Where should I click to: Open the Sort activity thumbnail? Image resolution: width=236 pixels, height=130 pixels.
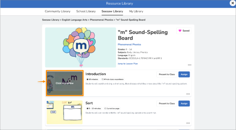(x=64, y=112)
